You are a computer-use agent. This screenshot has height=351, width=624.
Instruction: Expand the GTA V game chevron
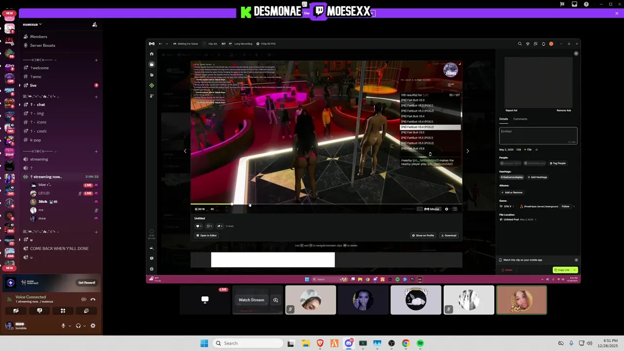tap(513, 206)
